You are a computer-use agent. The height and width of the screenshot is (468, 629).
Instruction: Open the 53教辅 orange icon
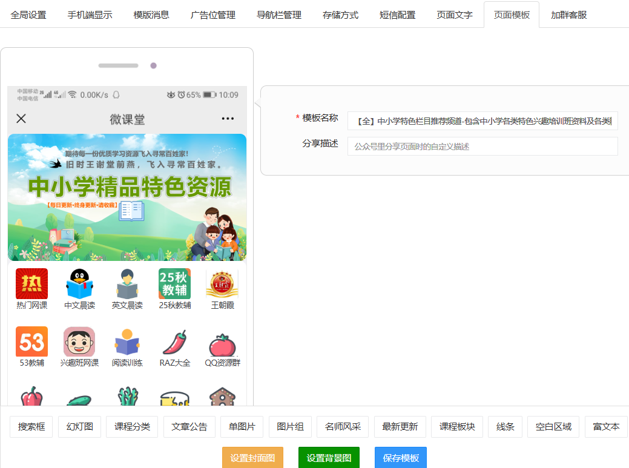tap(31, 341)
